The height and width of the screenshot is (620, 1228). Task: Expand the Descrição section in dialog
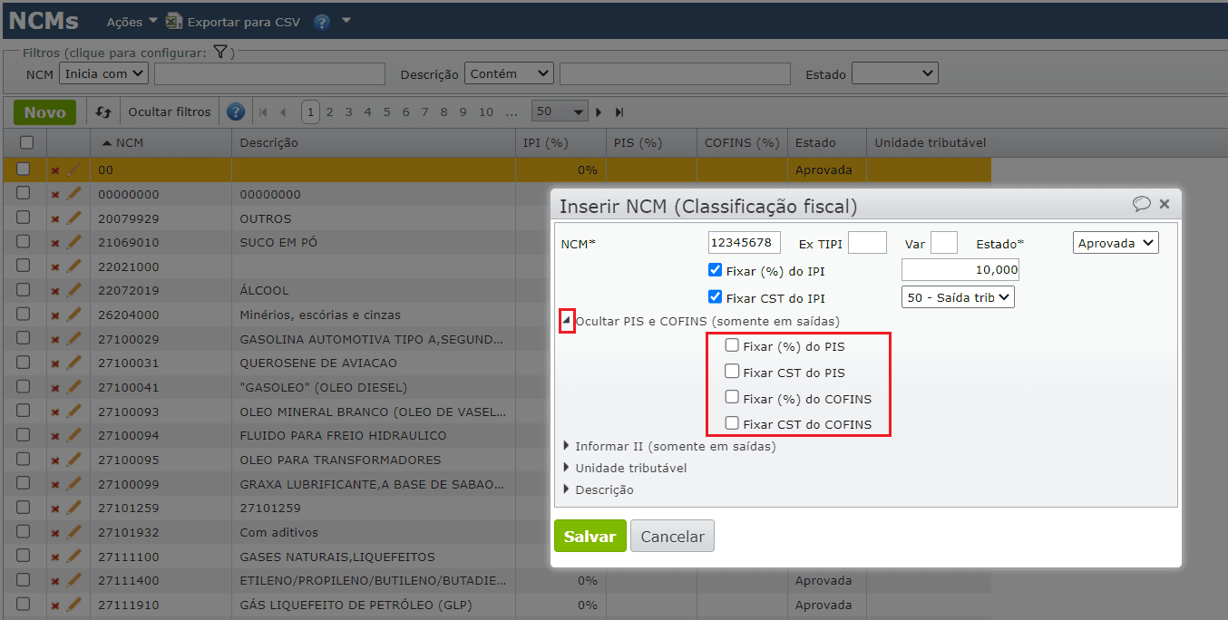(x=567, y=489)
